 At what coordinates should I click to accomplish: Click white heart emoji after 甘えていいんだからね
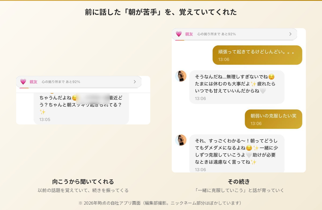(263, 91)
